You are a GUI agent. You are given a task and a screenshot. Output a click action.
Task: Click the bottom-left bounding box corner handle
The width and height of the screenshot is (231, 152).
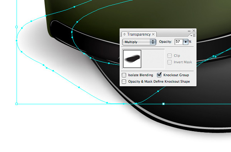17,104
